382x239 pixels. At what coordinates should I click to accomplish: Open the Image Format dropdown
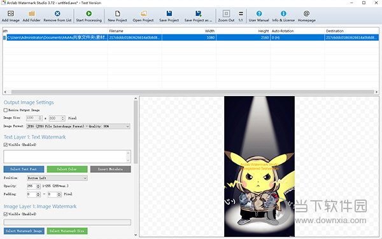coord(78,126)
